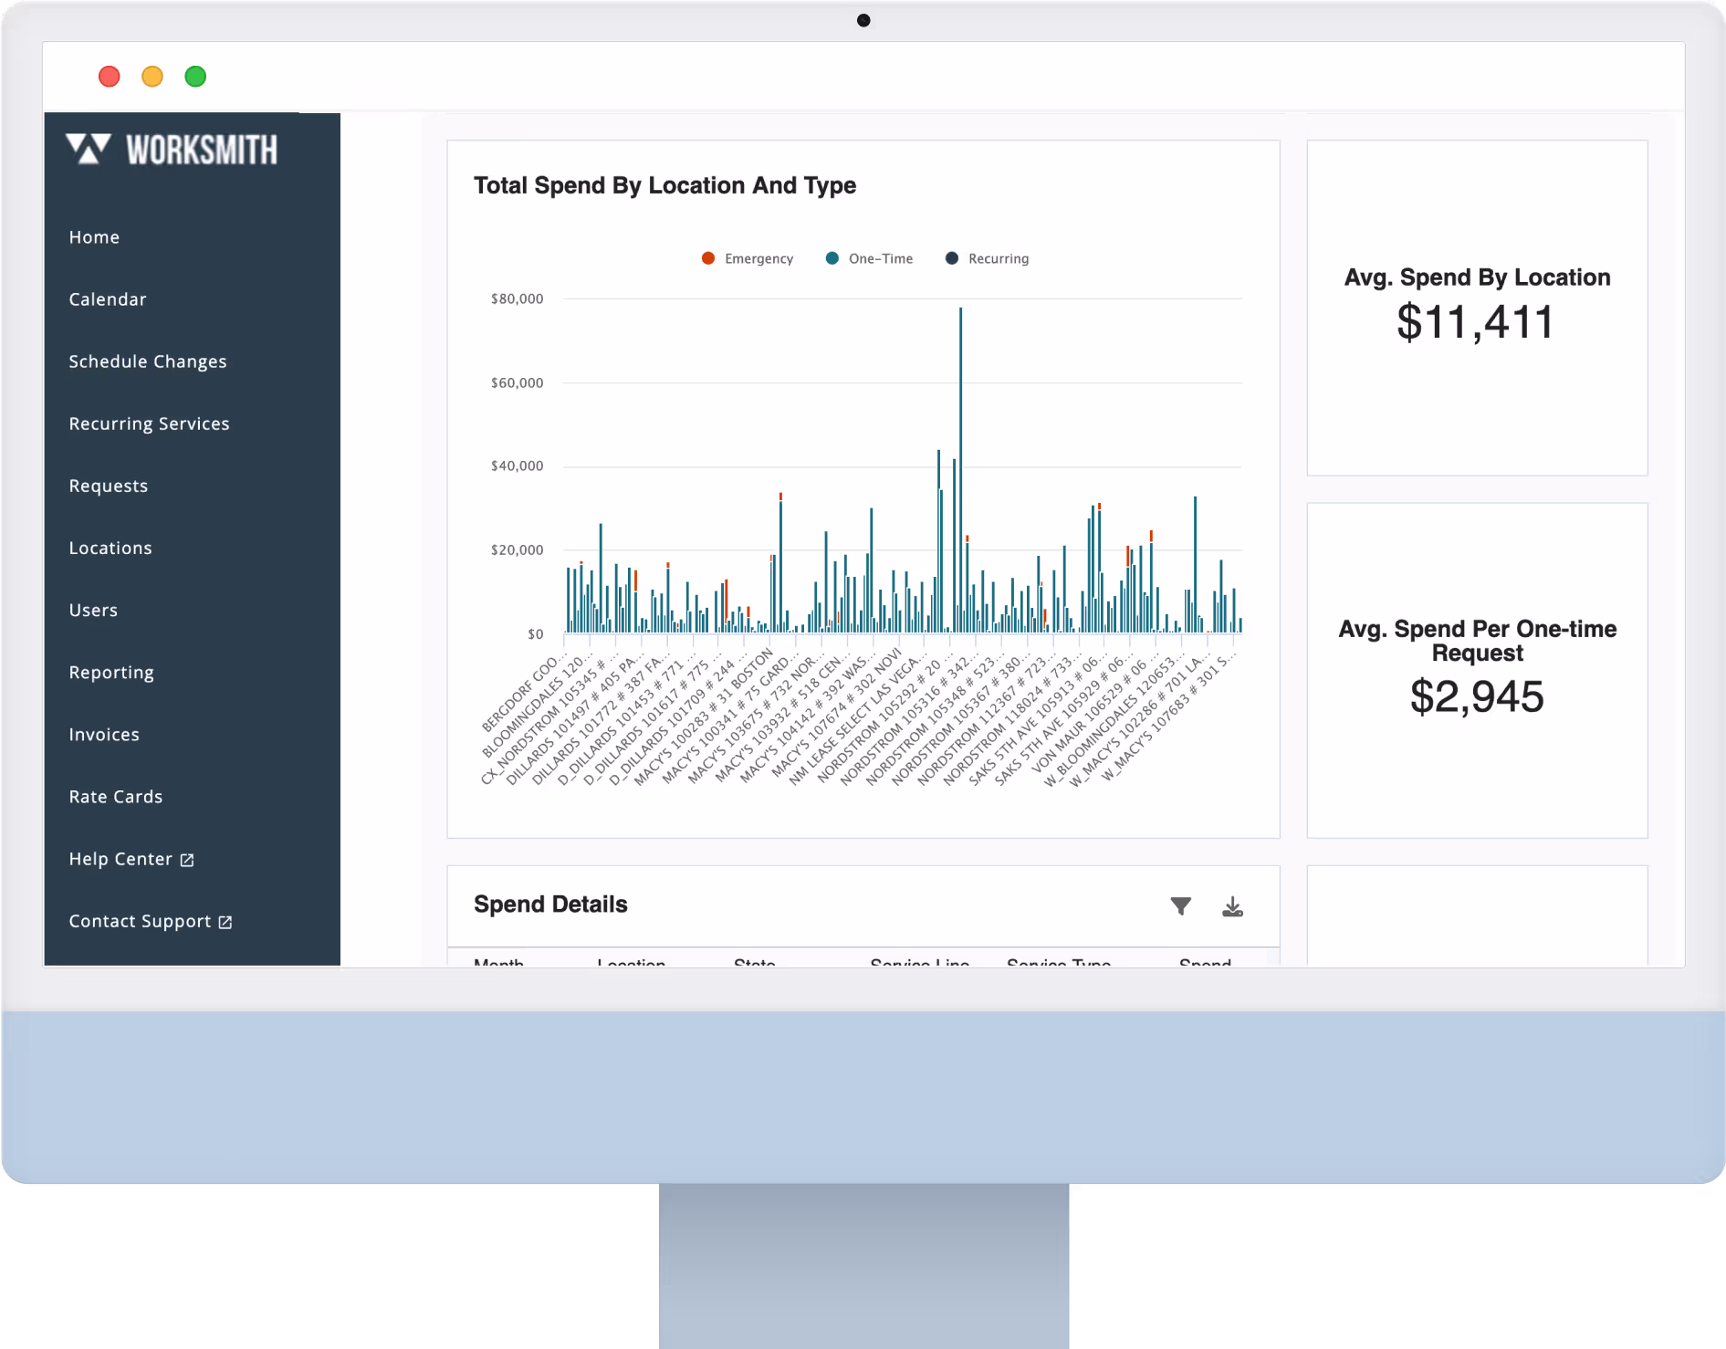Toggle the Emergency legend series
This screenshot has width=1726, height=1349.
(748, 258)
